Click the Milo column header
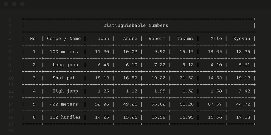271x135 pixels. tap(216, 39)
